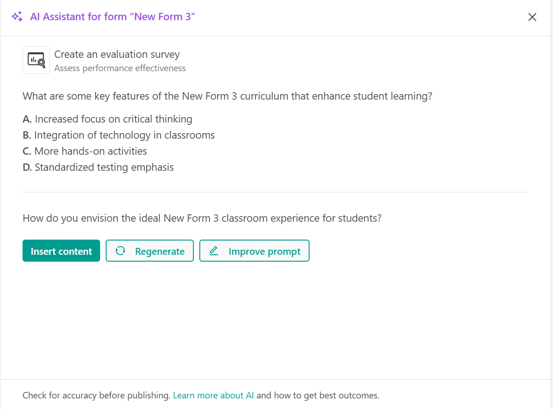Image resolution: width=553 pixels, height=409 pixels.
Task: Click the AI Assistant for form title text
Action: (x=113, y=17)
